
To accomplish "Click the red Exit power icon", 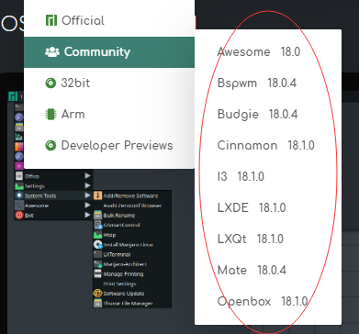I will click(x=19, y=216).
